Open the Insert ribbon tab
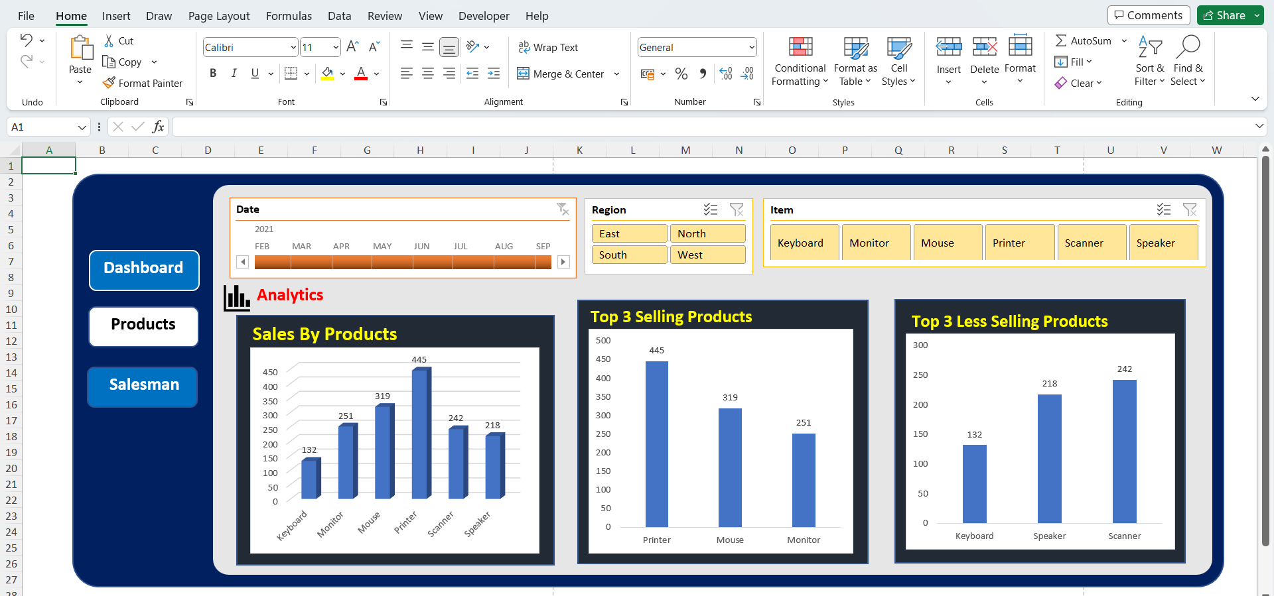The image size is (1274, 596). (x=116, y=16)
